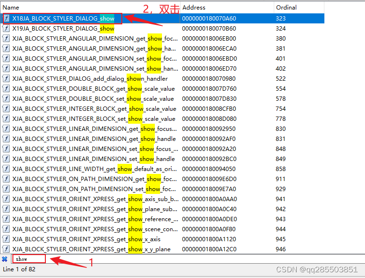Click address 00000001800A0DE0
365x278 pixels.
pyautogui.click(x=209, y=219)
